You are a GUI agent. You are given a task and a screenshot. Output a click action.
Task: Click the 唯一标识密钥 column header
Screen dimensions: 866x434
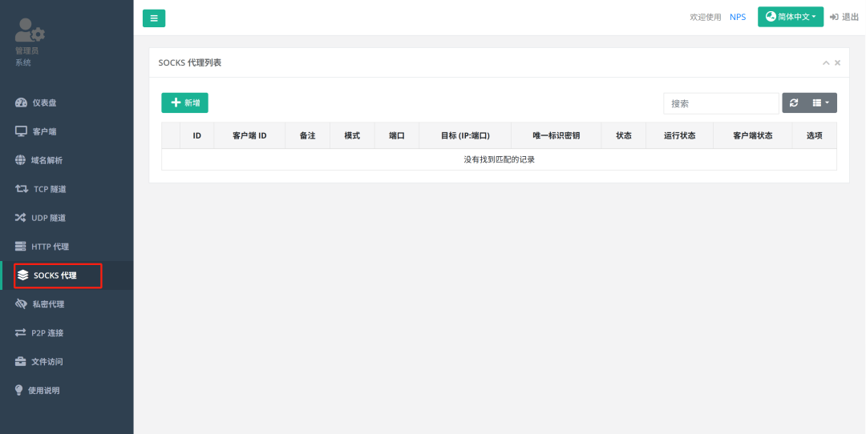[x=556, y=135]
